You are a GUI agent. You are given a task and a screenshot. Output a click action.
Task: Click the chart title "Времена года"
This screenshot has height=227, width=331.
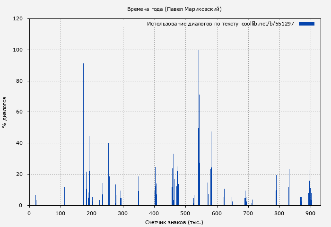pyautogui.click(x=174, y=9)
